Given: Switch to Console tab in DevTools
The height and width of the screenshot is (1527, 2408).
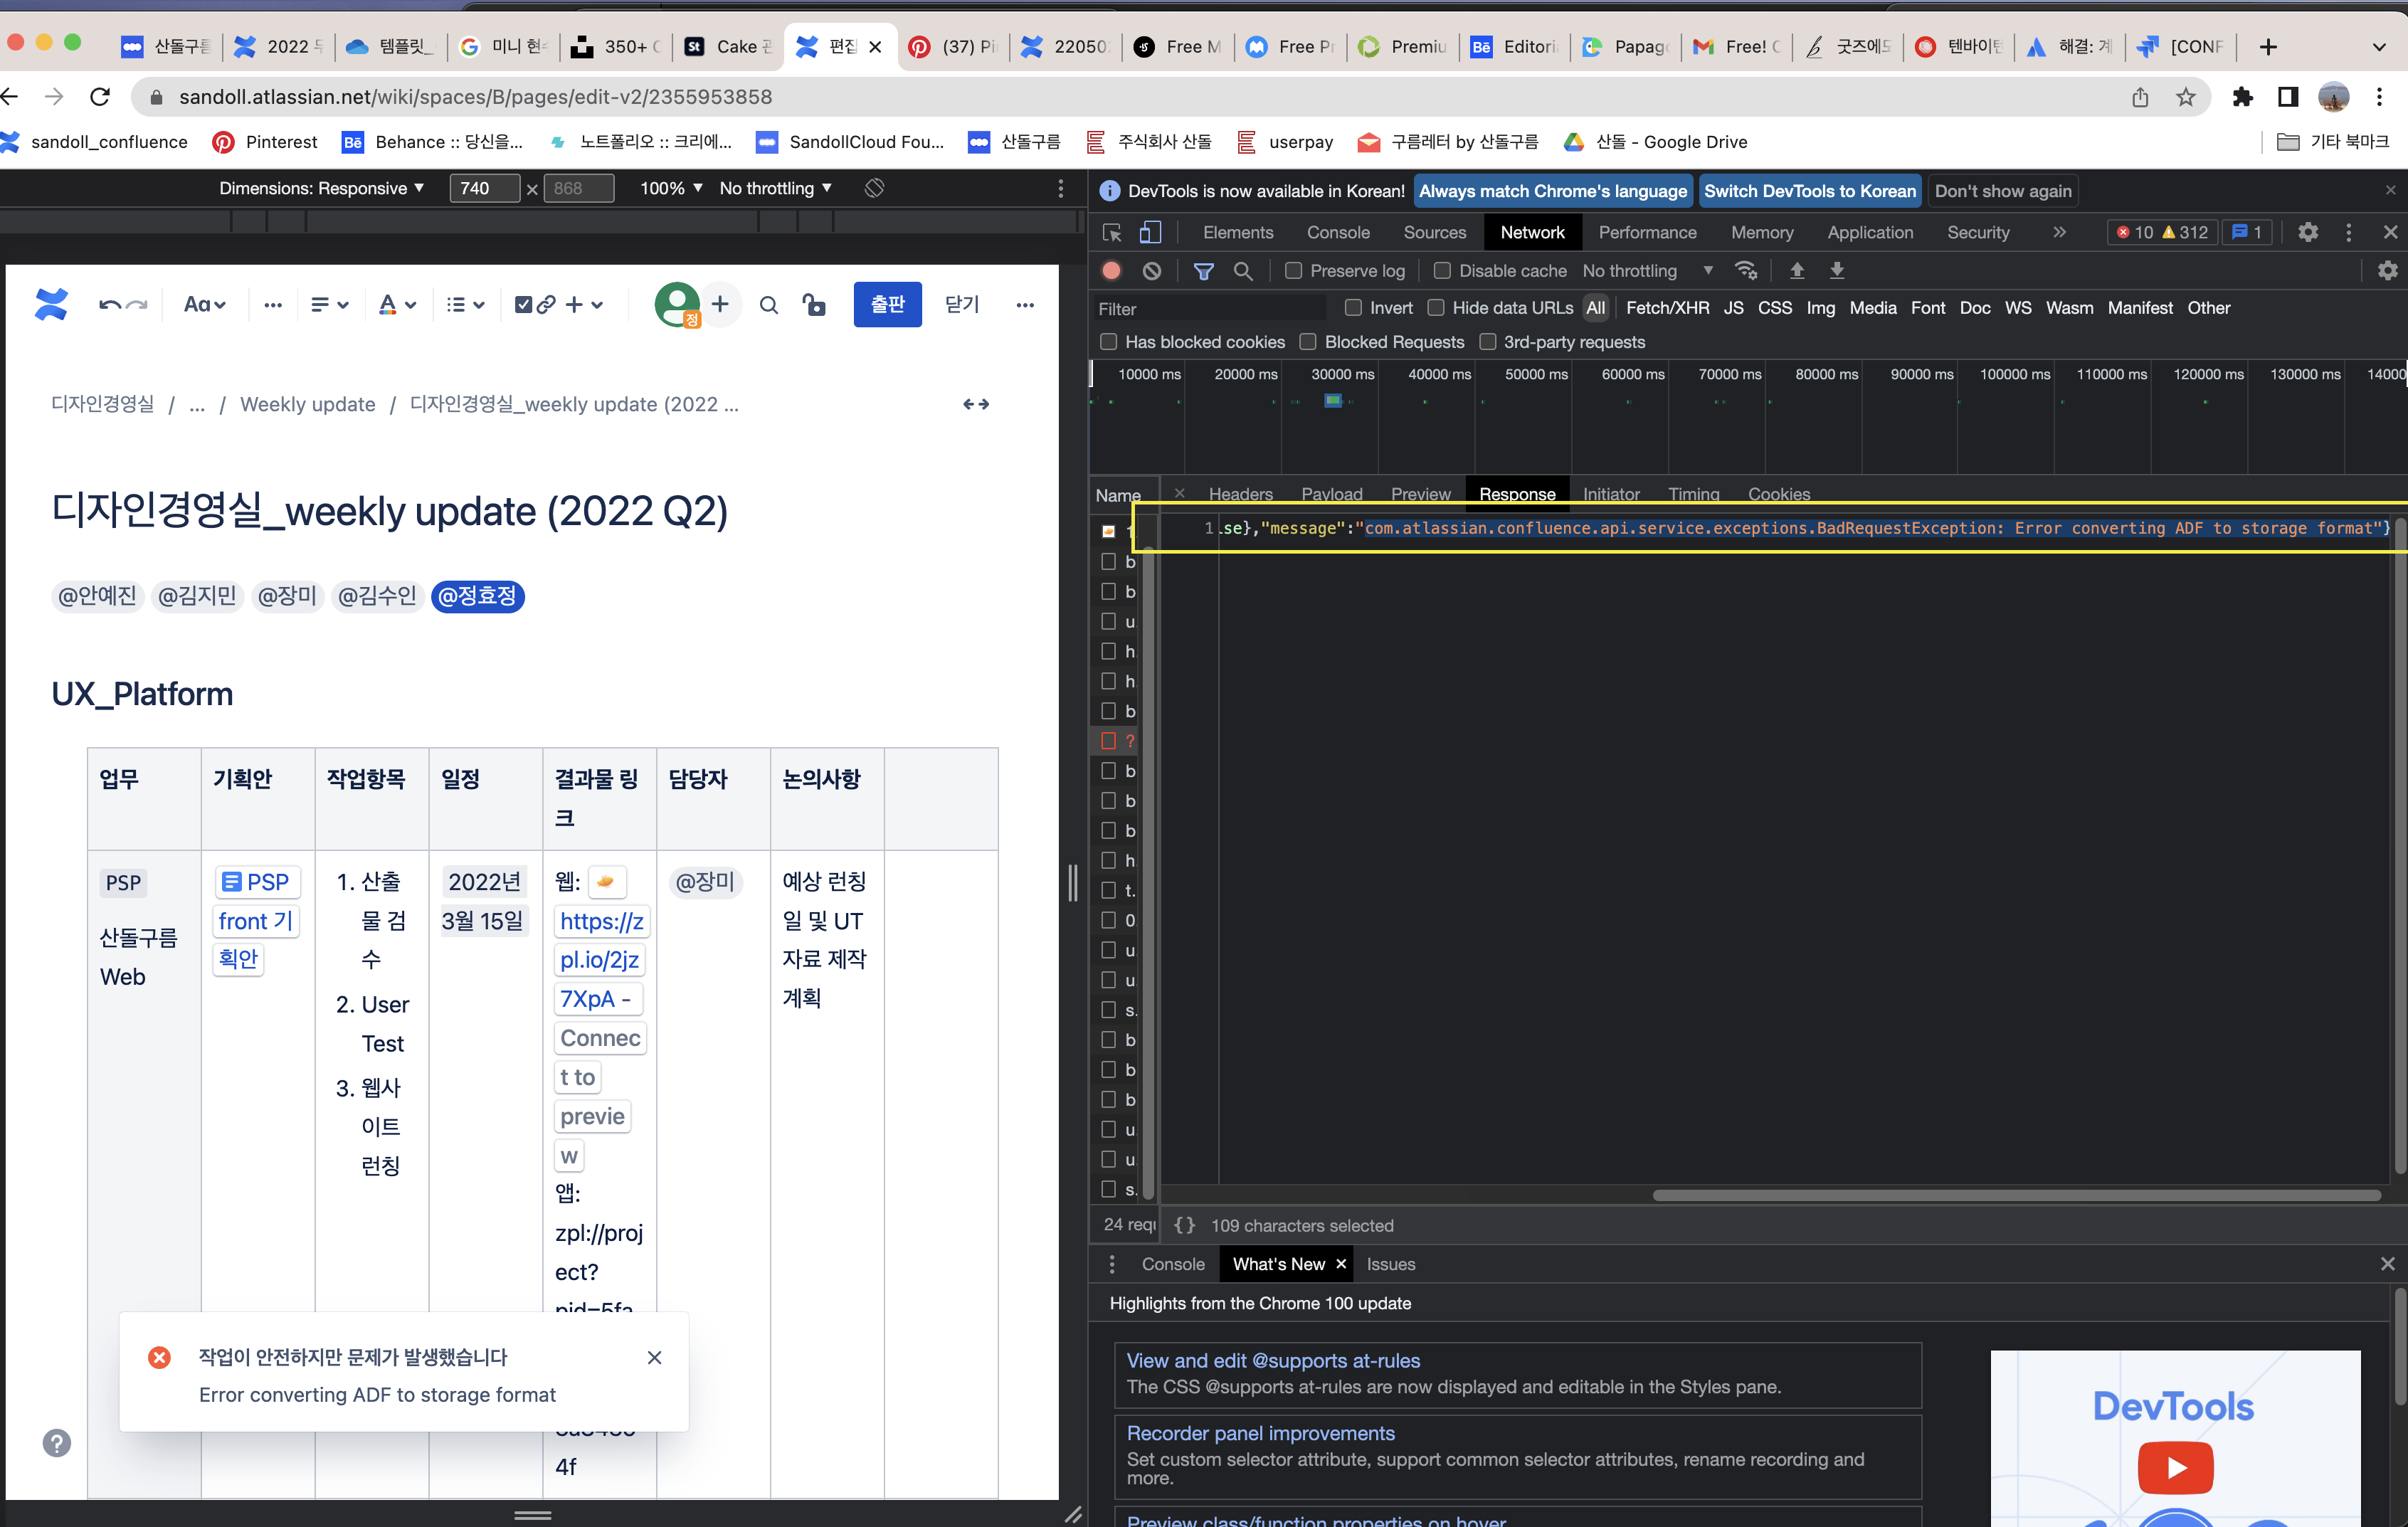Looking at the screenshot, I should tap(1338, 232).
